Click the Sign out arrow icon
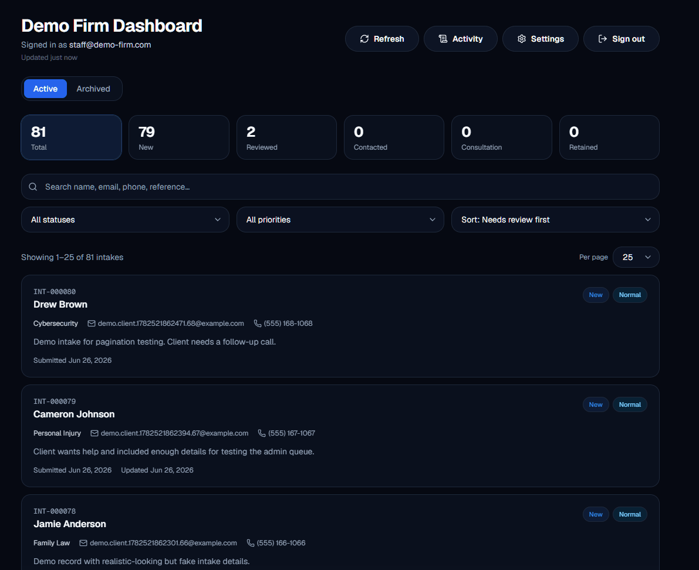The height and width of the screenshot is (570, 699). click(603, 39)
